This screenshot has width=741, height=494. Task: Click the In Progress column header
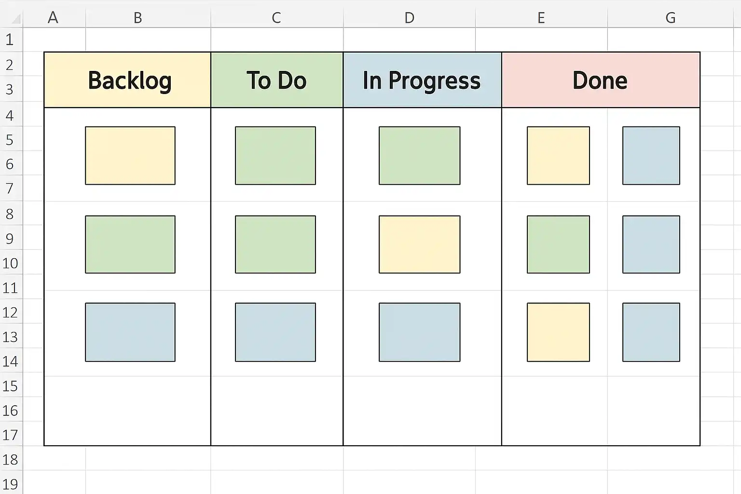tap(422, 80)
